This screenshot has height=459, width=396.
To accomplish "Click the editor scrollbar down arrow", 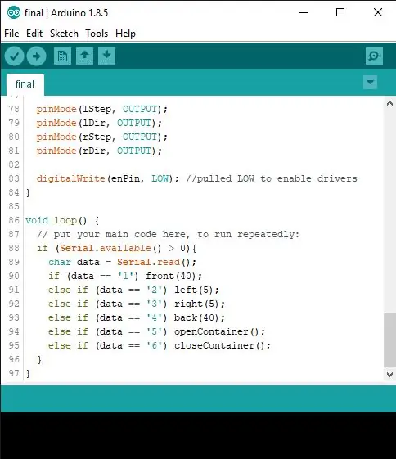I will pyautogui.click(x=389, y=375).
